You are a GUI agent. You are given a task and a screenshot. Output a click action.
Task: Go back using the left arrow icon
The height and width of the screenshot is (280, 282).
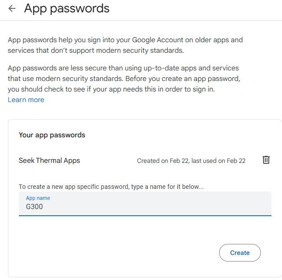pos(12,8)
